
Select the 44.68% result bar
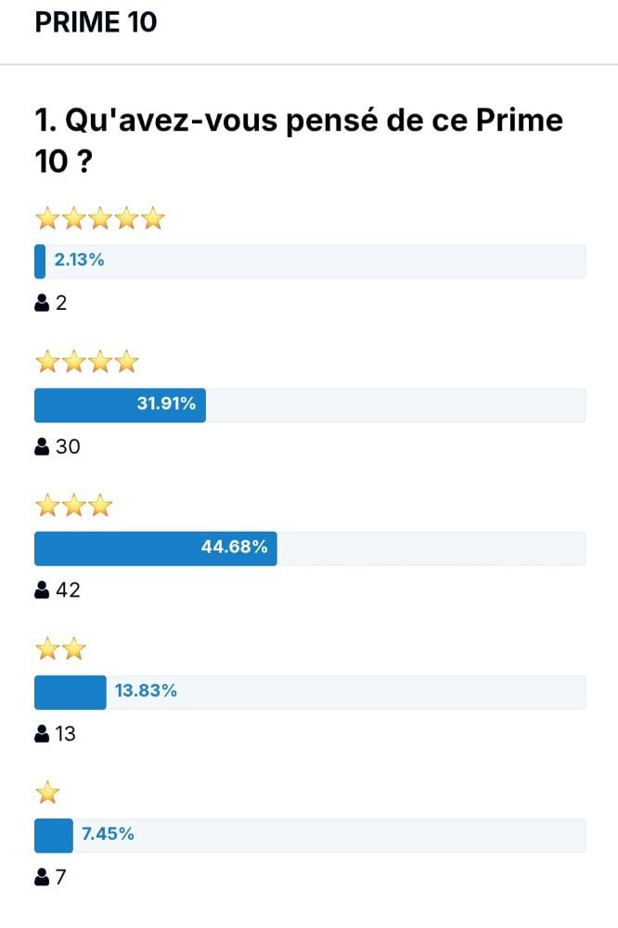tap(310, 548)
